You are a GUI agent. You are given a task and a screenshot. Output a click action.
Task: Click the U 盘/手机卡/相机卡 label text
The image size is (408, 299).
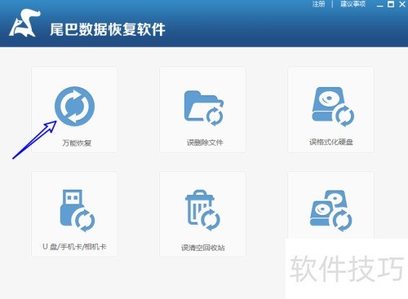[x=74, y=247]
